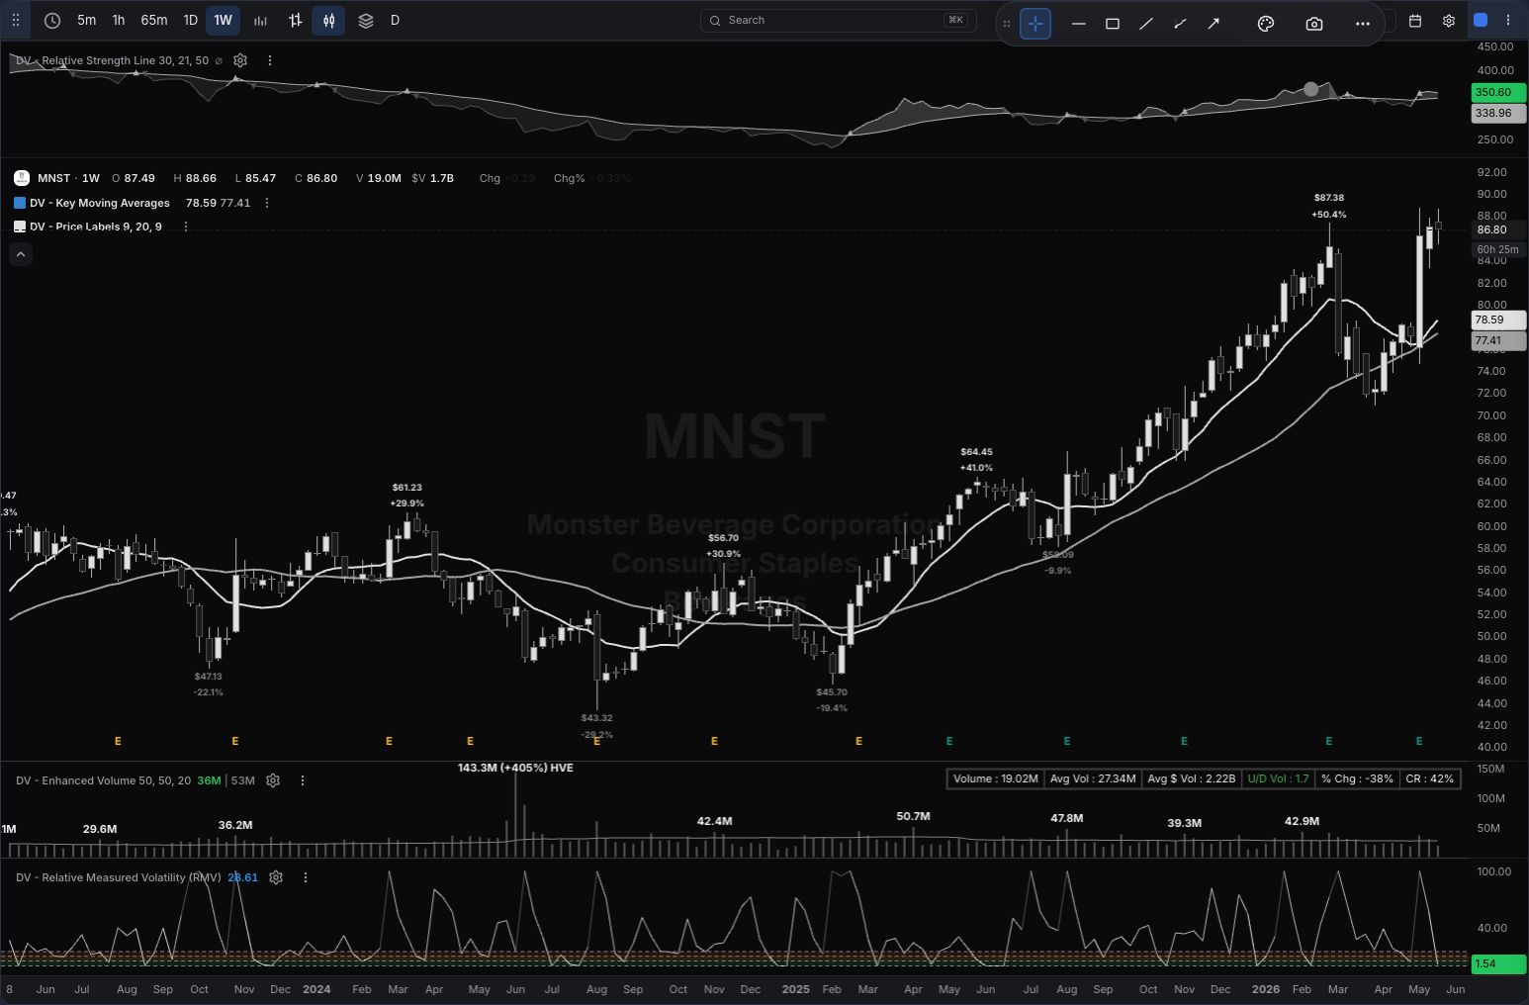Select the arrow drawing tool
Viewport: 1529px width, 1005px height.
click(x=1214, y=23)
